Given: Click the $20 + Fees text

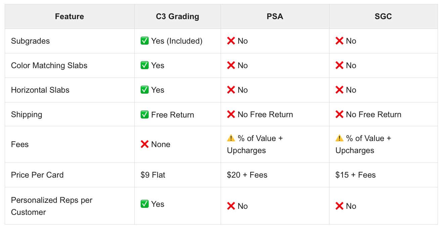Looking at the screenshot, I should point(247,175).
